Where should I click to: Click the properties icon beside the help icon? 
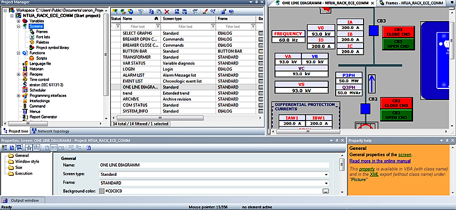tap(223, 12)
